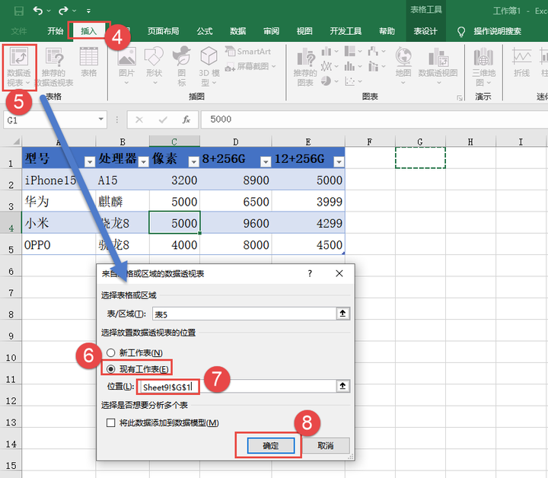
Task: Expand the Name Box dropdown
Action: click(100, 120)
